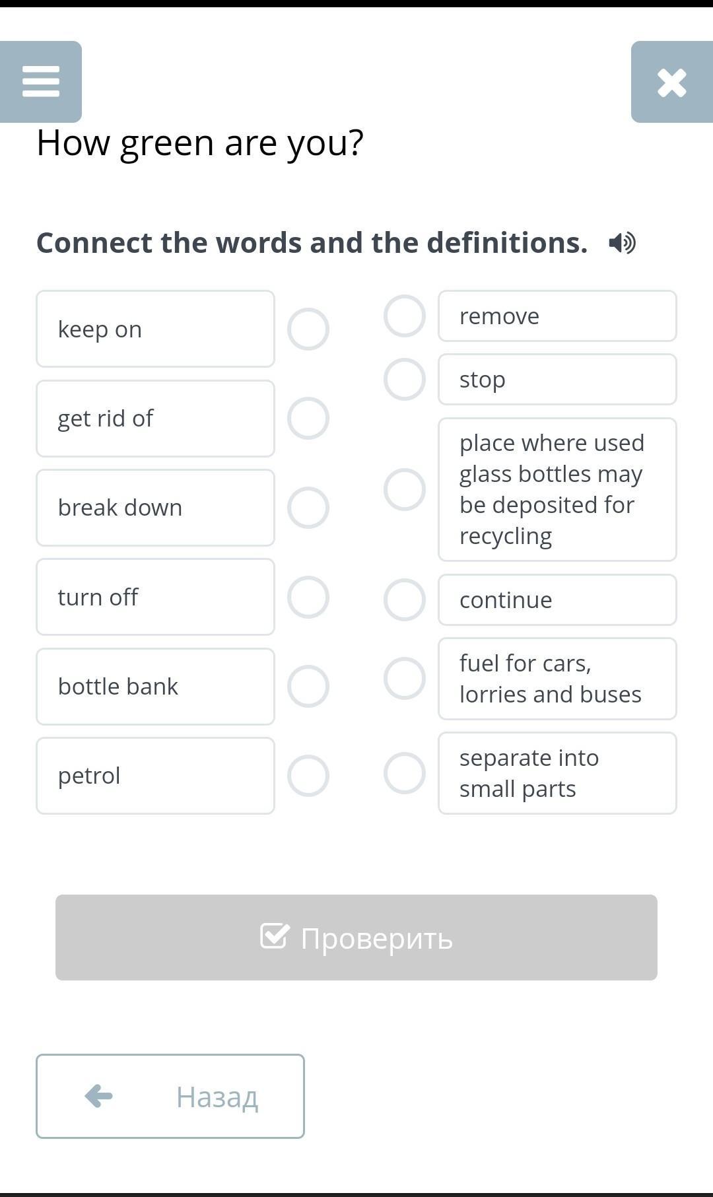Click the 'Проверить' check button
The width and height of the screenshot is (713, 1197).
(356, 938)
